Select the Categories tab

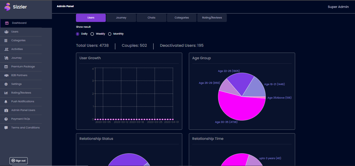pyautogui.click(x=182, y=18)
